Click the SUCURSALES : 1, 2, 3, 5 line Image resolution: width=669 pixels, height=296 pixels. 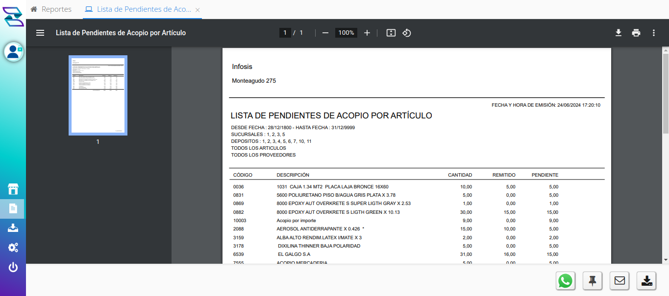pos(258,135)
